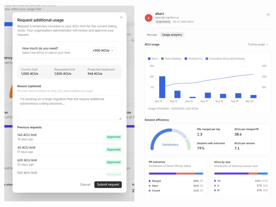The height and width of the screenshot is (207, 276).
Task: Click the XS segment of ACUs by size bar
Action: click(x=231, y=174)
